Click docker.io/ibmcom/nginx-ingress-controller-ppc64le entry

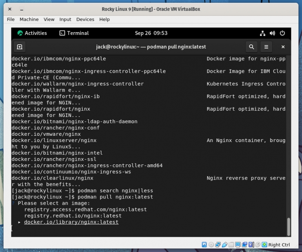(89, 71)
